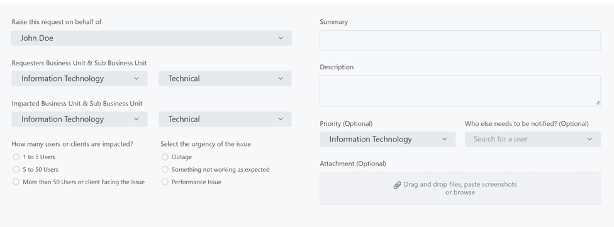614x227 pixels.
Task: Click inside the Description text area
Action: click(460, 91)
